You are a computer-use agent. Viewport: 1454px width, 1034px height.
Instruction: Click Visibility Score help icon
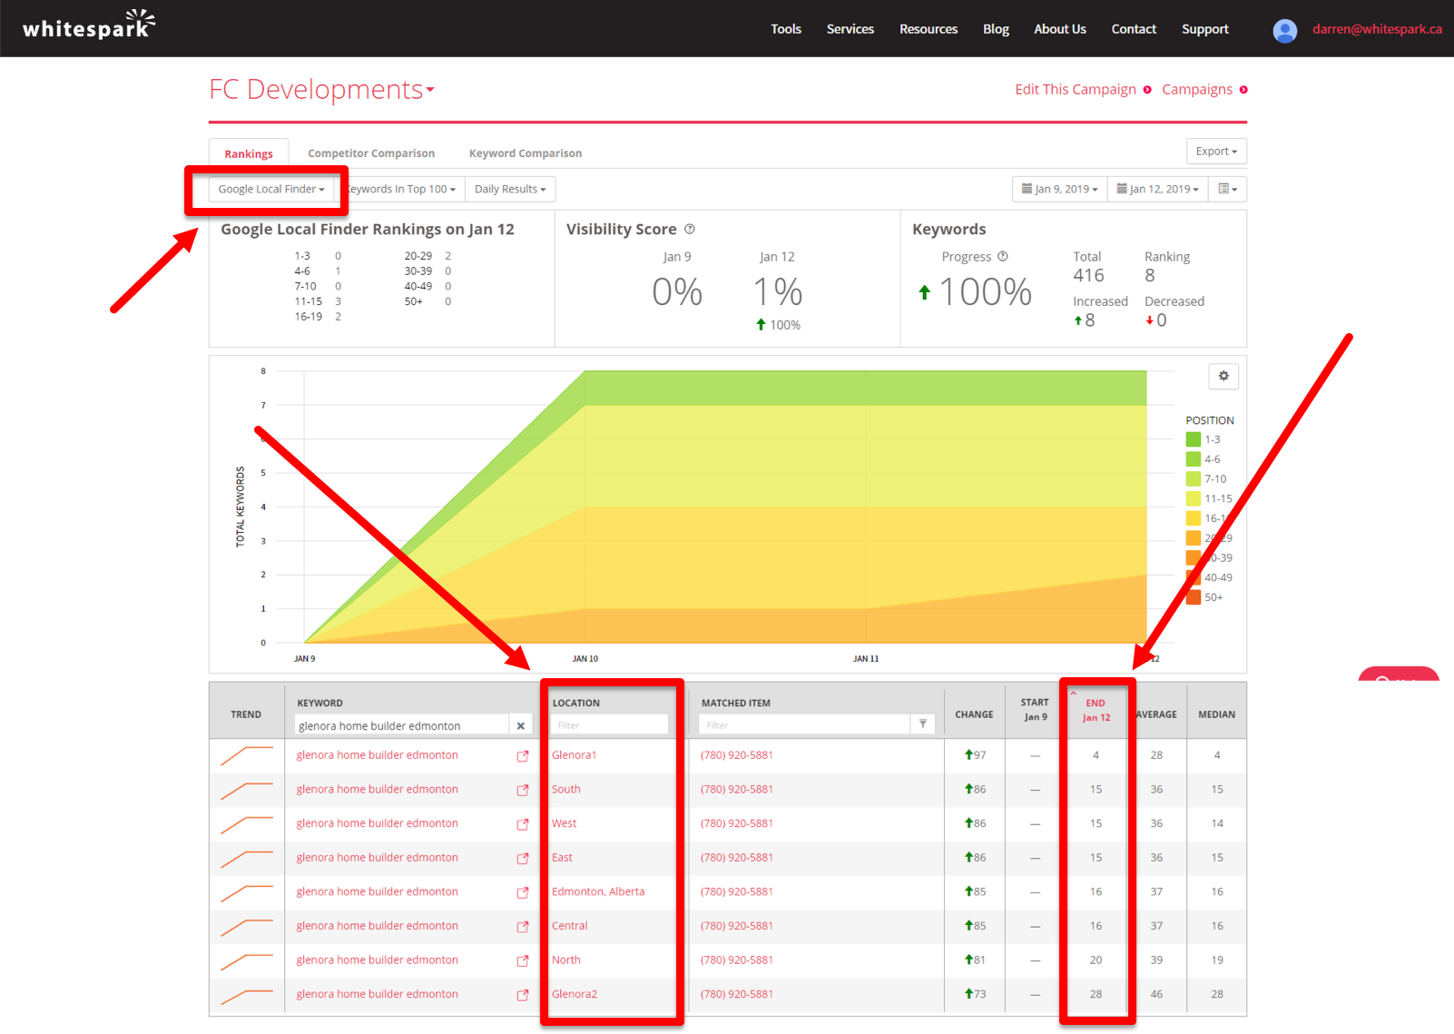click(690, 230)
